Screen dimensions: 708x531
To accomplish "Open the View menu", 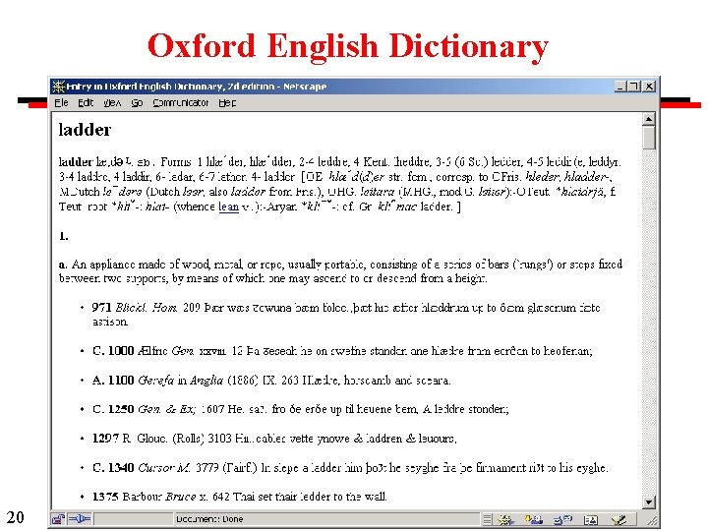I will point(112,103).
